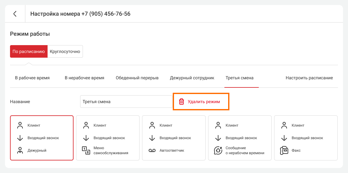The image size is (348, 173).
Task: Click the Сообщение о нерабочем времени icon
Action: [x=218, y=150]
